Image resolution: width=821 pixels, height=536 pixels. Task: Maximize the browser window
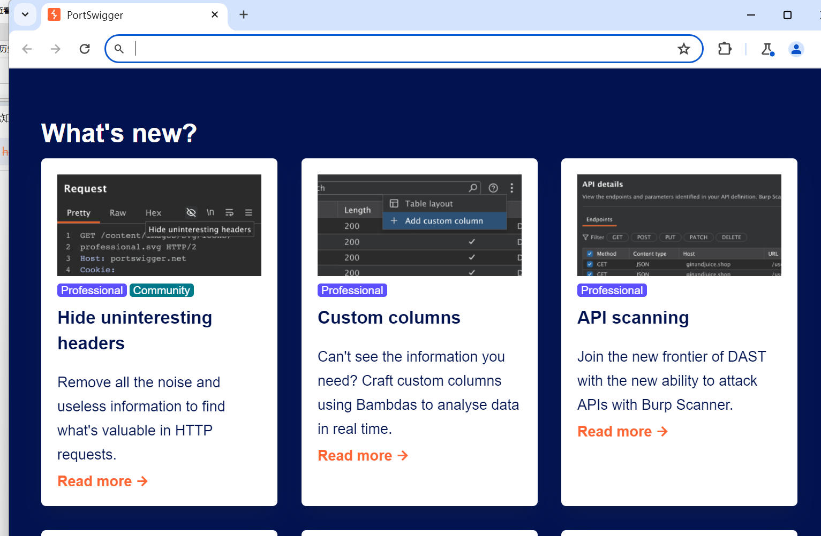[787, 15]
